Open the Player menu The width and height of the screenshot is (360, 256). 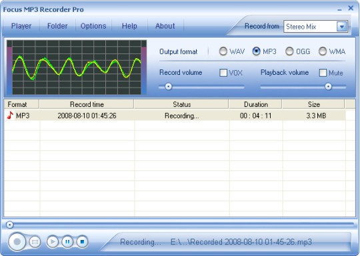point(21,26)
